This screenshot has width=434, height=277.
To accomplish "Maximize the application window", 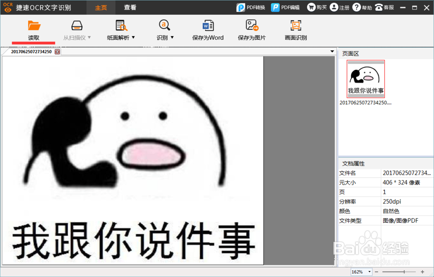I will (414, 7).
